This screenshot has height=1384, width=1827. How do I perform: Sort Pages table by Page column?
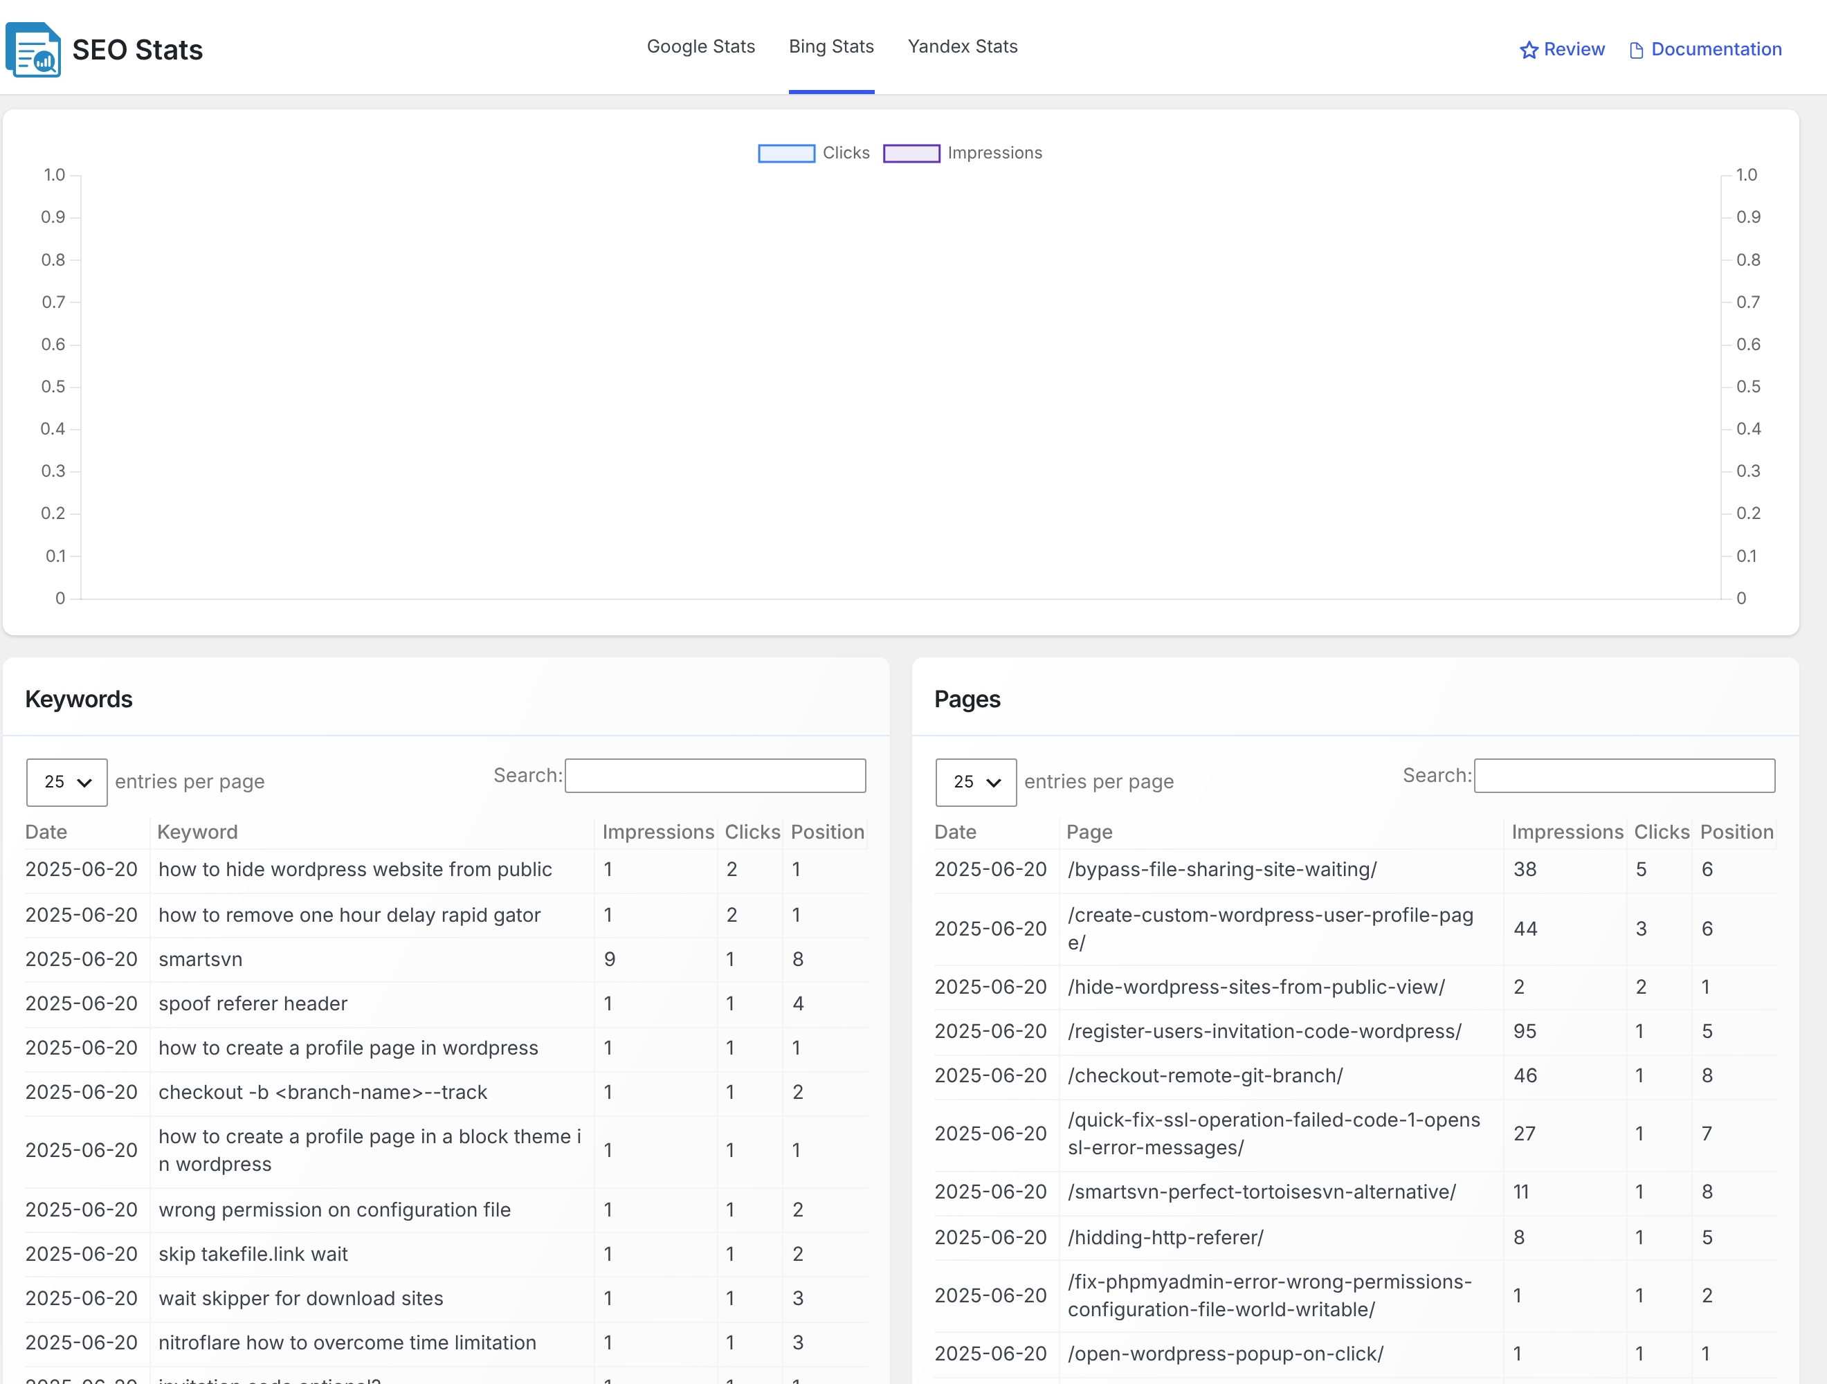[x=1089, y=832]
